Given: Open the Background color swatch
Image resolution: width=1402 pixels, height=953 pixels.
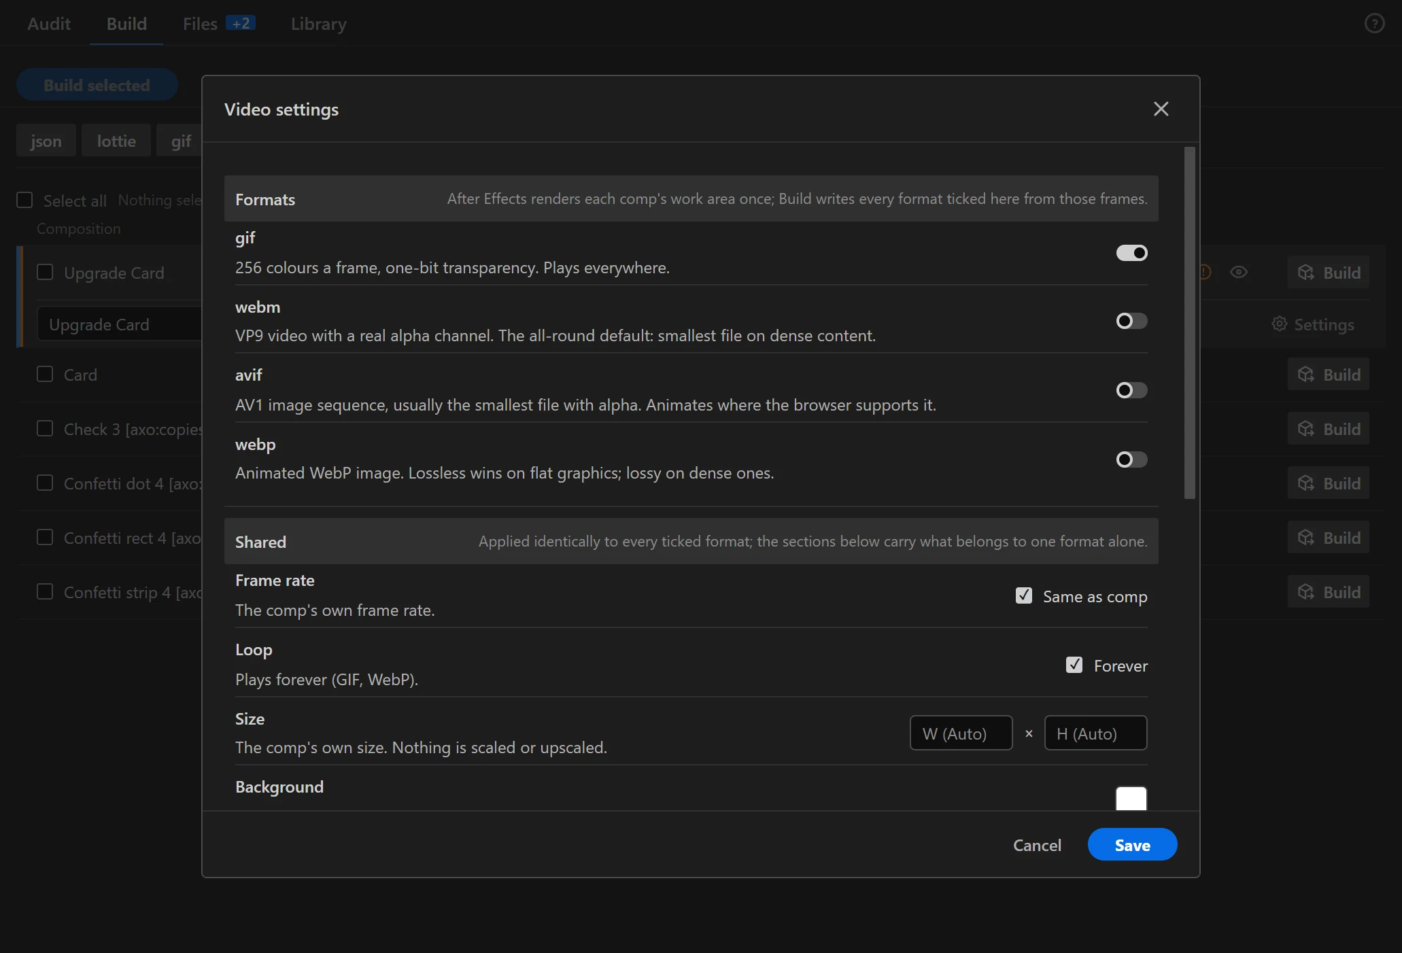Looking at the screenshot, I should click(x=1131, y=799).
